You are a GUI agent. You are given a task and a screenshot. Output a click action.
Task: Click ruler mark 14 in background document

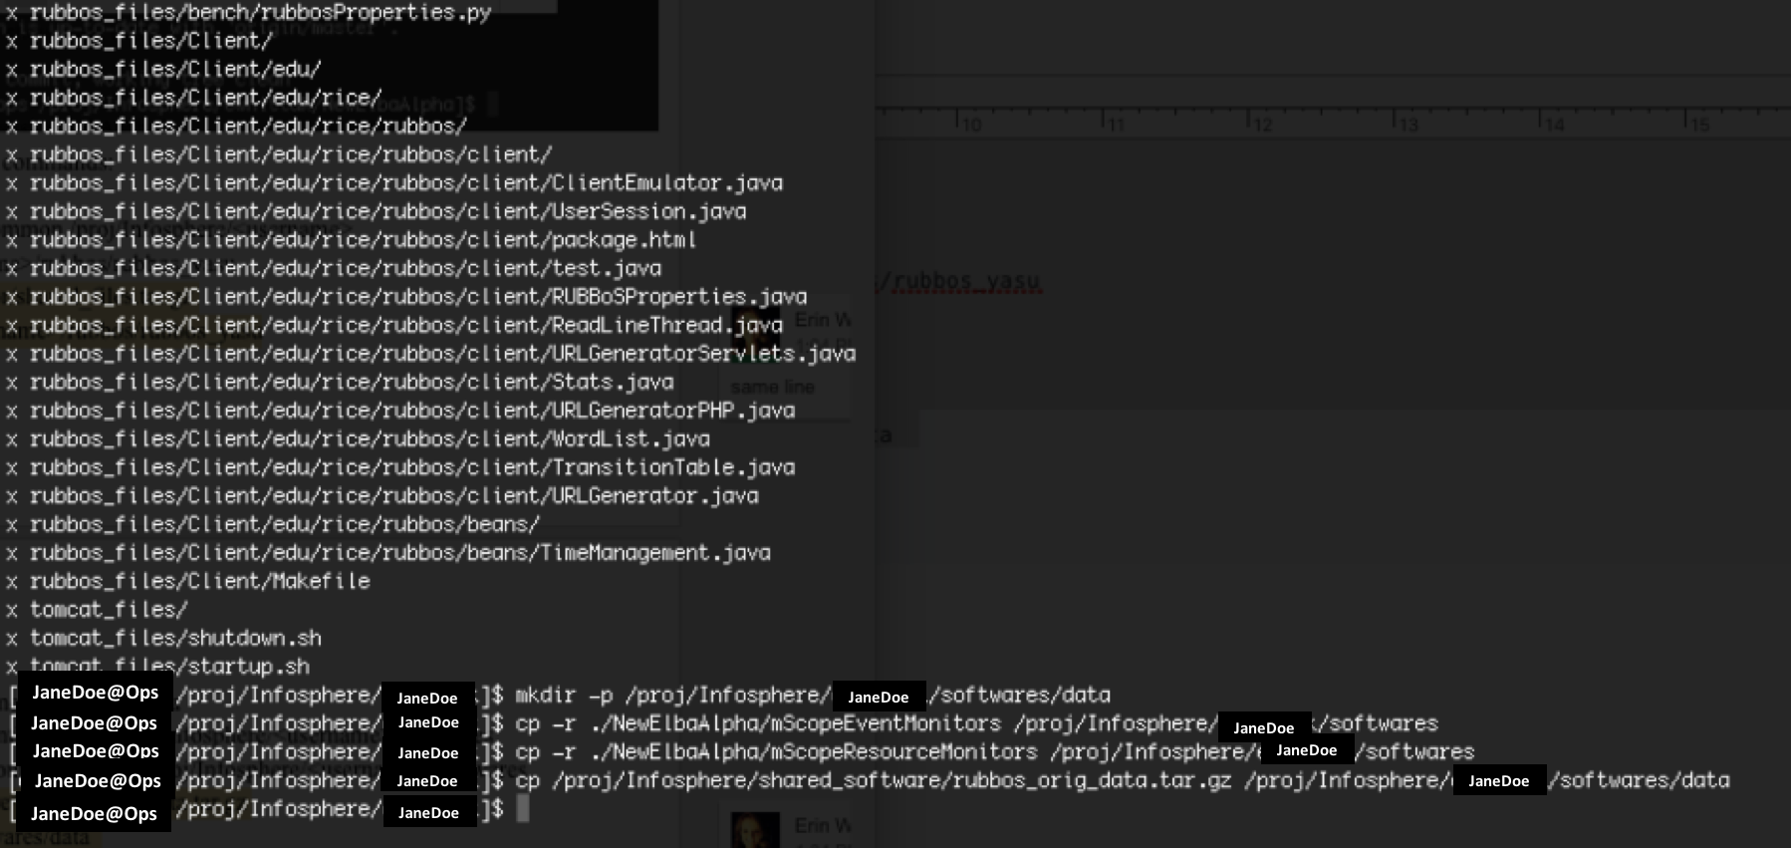[1554, 125]
